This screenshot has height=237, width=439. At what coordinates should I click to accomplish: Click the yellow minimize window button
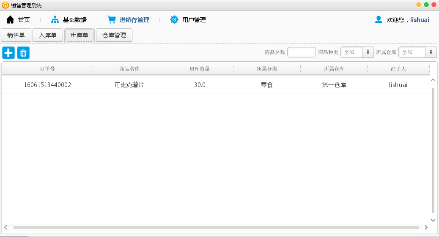[x=419, y=5]
